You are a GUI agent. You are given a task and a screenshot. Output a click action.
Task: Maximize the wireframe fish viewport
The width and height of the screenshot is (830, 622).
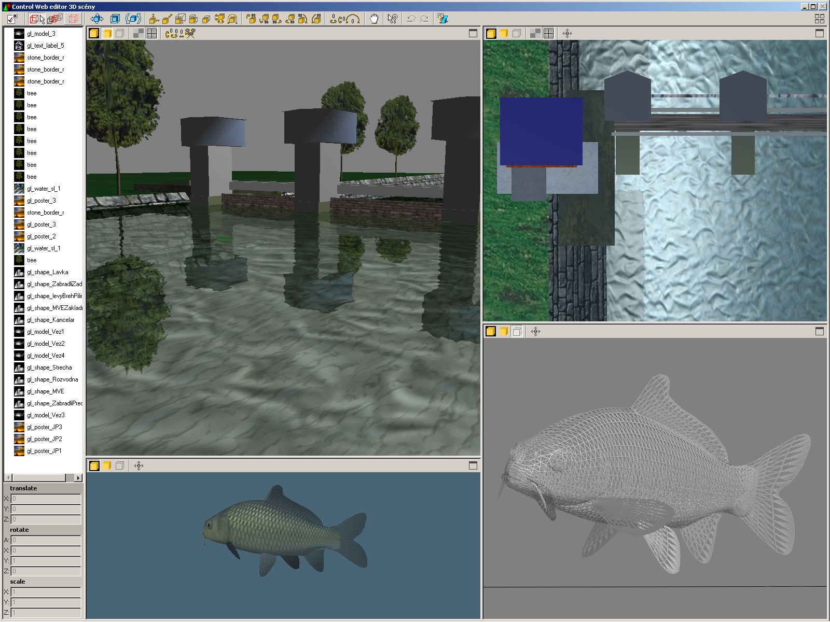820,331
